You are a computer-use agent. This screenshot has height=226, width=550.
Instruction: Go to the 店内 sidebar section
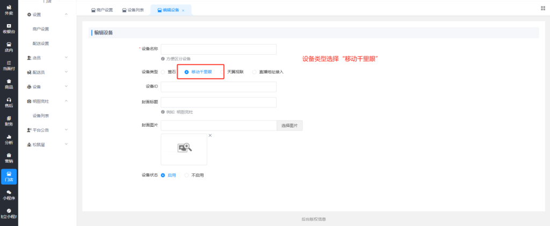(9, 47)
